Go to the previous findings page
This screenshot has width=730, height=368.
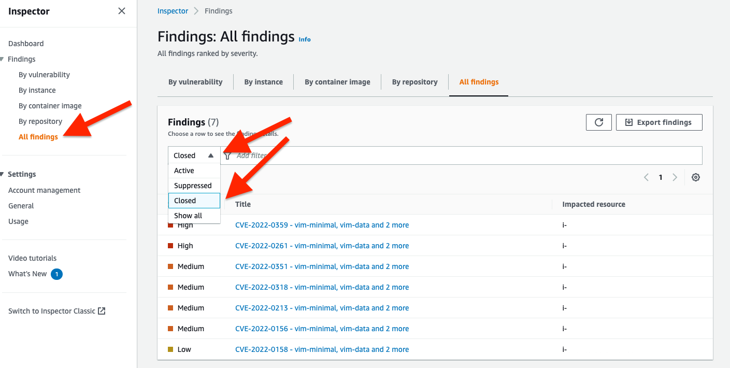646,177
